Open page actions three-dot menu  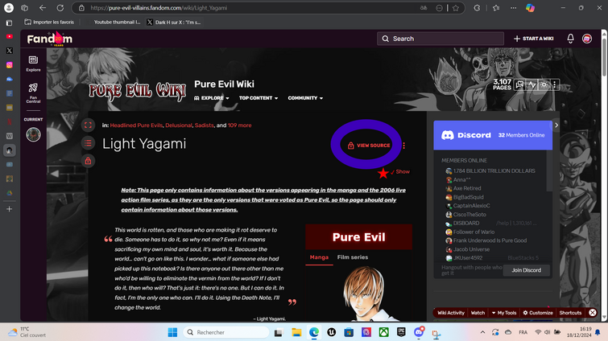[x=404, y=146]
